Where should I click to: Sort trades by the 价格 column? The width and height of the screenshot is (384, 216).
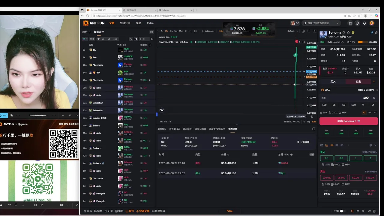(225, 154)
